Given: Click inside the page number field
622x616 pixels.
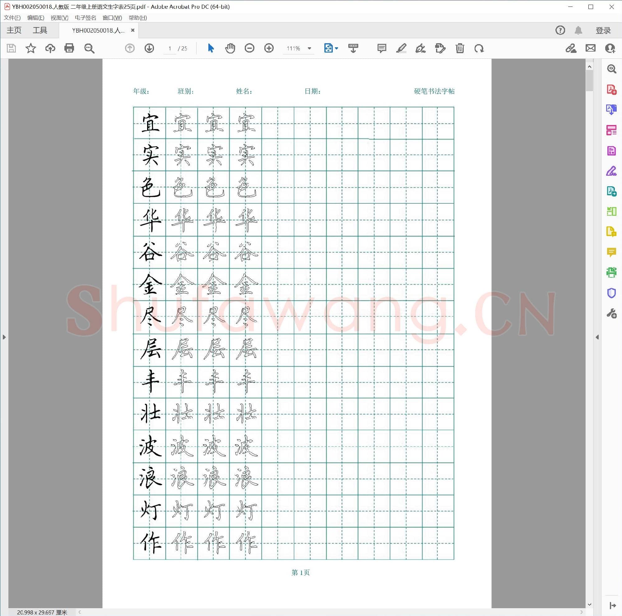Looking at the screenshot, I should coord(170,48).
